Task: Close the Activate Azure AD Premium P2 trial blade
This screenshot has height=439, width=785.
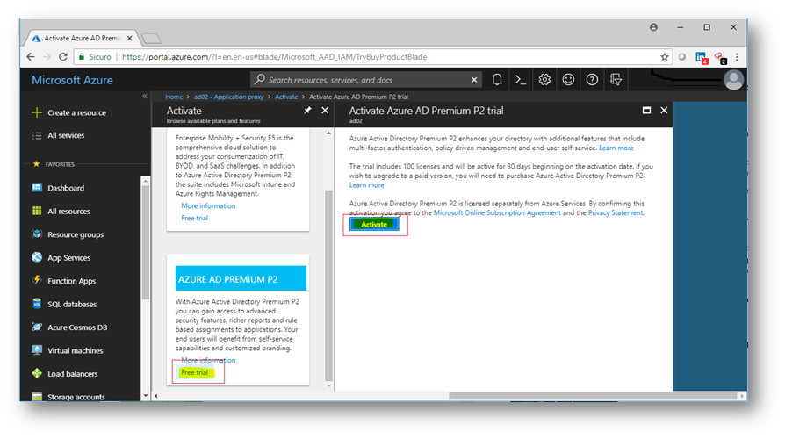Action: point(664,110)
